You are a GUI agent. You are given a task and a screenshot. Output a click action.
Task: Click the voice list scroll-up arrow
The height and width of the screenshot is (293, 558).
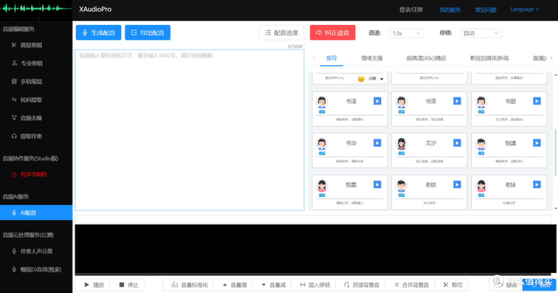click(x=555, y=75)
